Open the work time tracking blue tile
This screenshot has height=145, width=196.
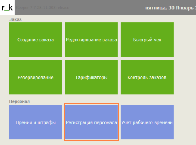[147, 122]
